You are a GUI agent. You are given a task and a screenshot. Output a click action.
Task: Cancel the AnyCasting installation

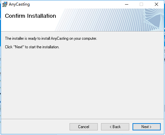pyautogui.click(x=84, y=127)
